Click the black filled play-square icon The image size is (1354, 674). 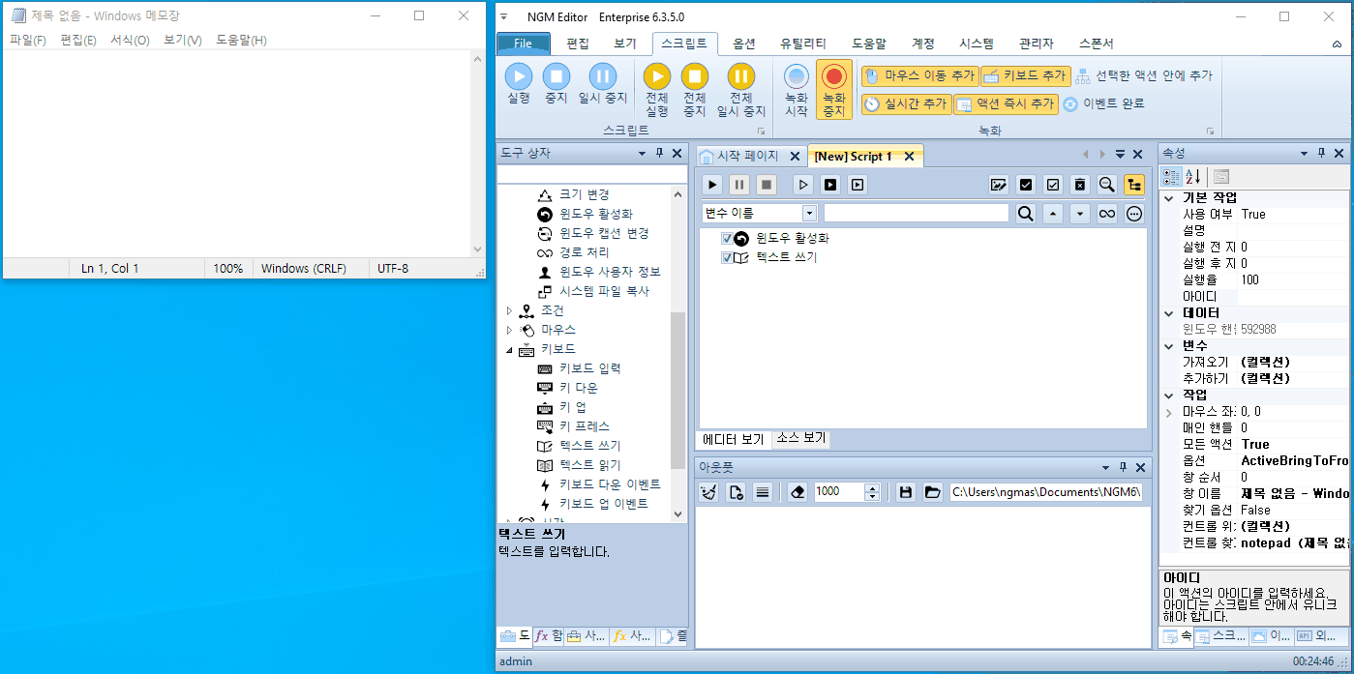click(x=829, y=184)
